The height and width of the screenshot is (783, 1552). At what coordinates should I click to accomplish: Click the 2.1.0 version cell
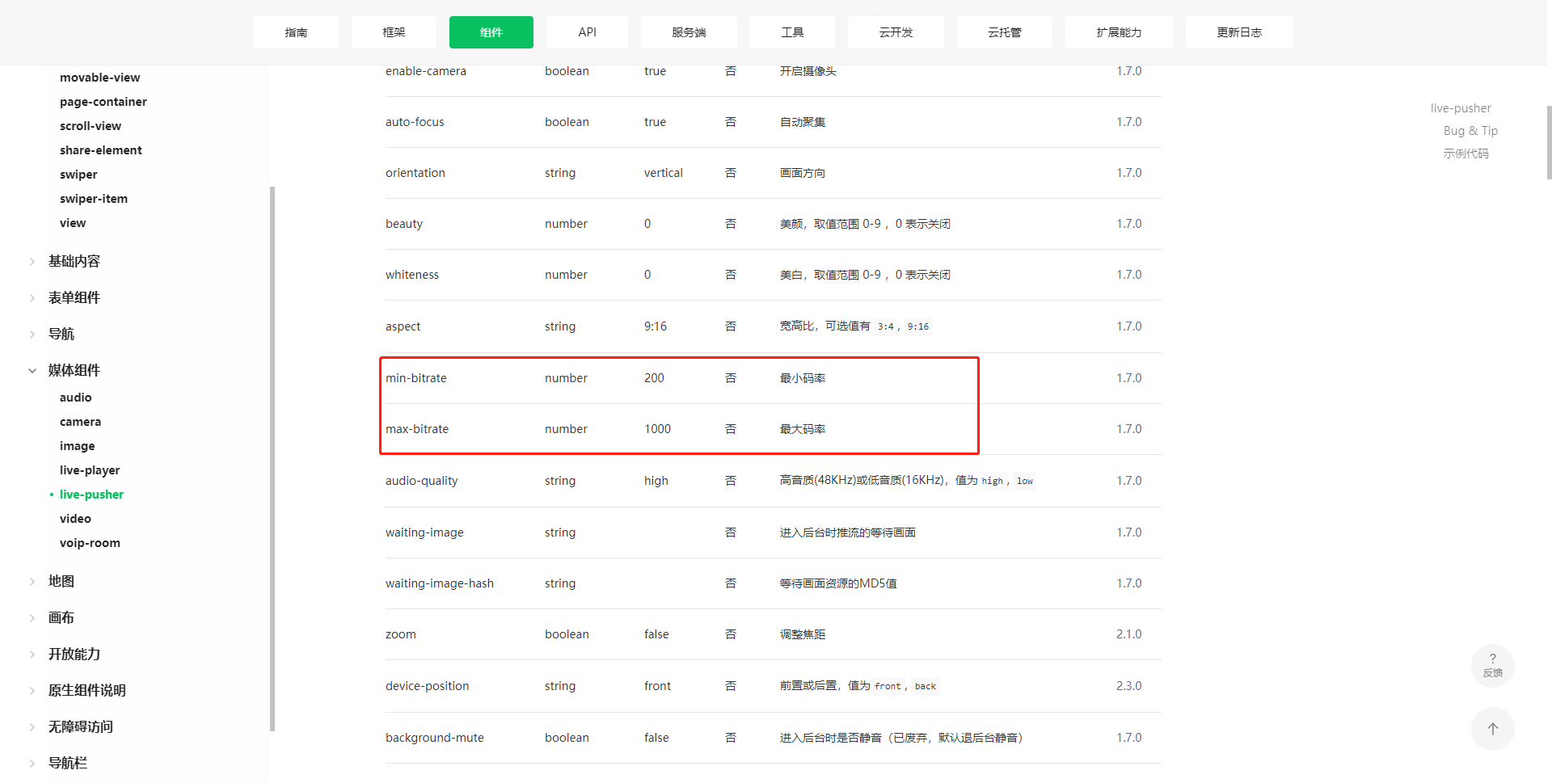[x=1129, y=634]
